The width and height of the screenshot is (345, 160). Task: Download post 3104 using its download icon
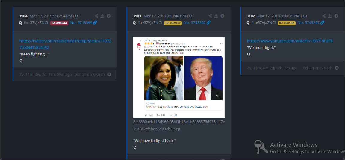102,16
